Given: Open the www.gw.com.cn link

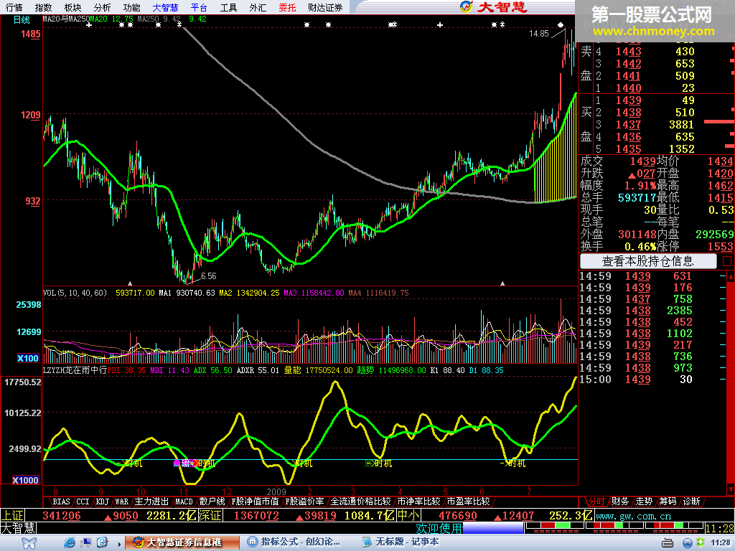Looking at the screenshot, I should (634, 516).
